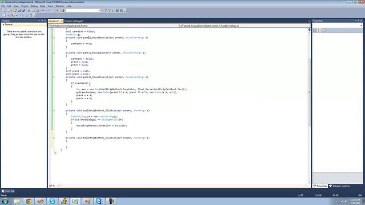
Task: Click the Find in Files toolbar icon
Action: [x=63, y=10]
